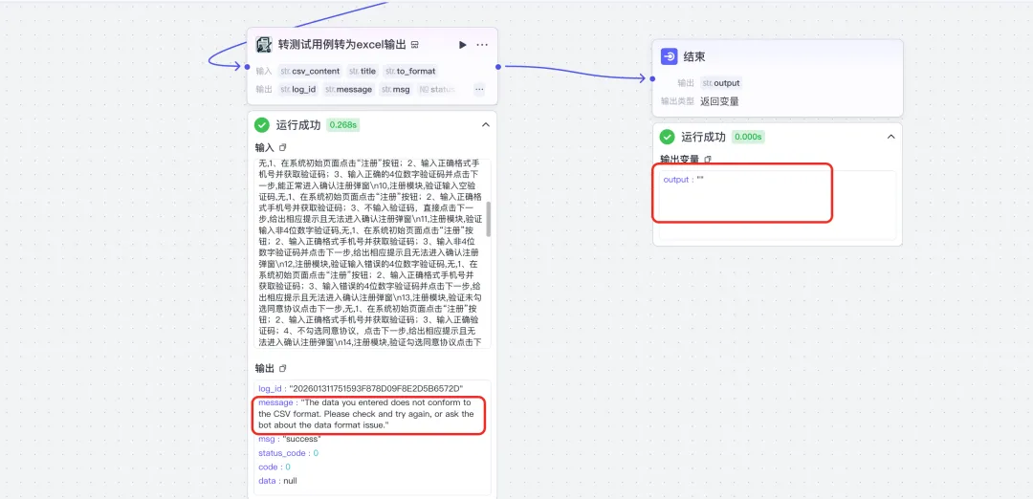Click the CSV format error message text
The image size is (1033, 499).
[367, 414]
